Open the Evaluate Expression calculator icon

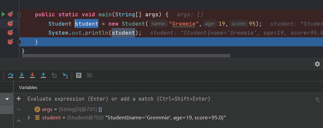tap(78, 75)
